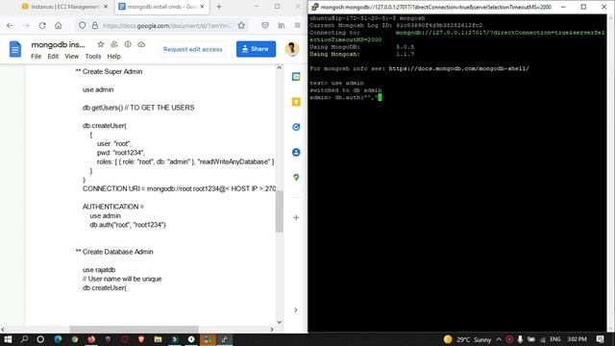Open Google Keep side panel
Image resolution: width=615 pixels, height=346 pixels.
(x=296, y=102)
